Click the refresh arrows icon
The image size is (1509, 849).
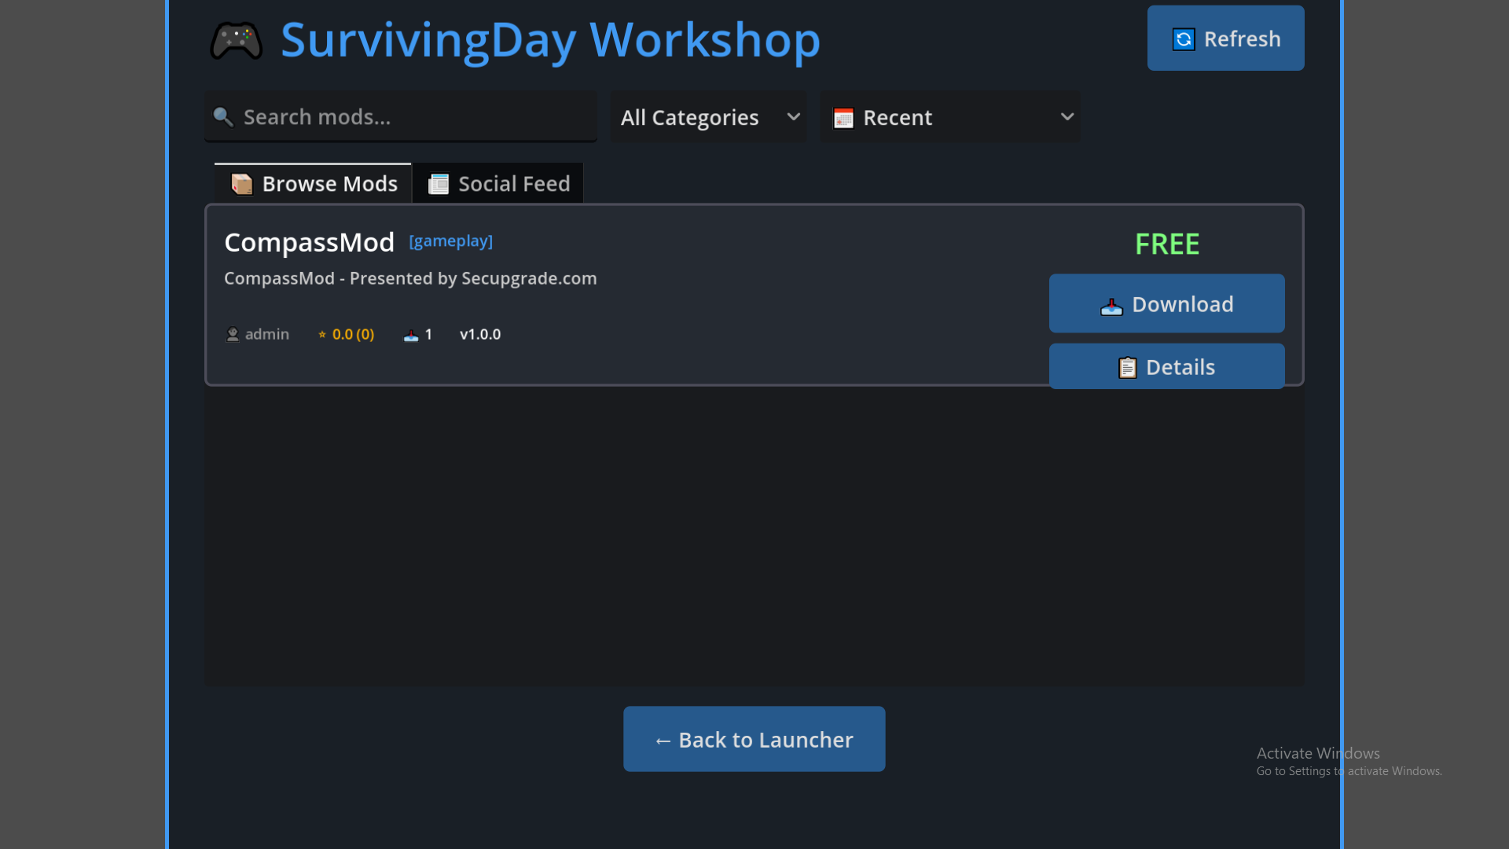click(1184, 39)
